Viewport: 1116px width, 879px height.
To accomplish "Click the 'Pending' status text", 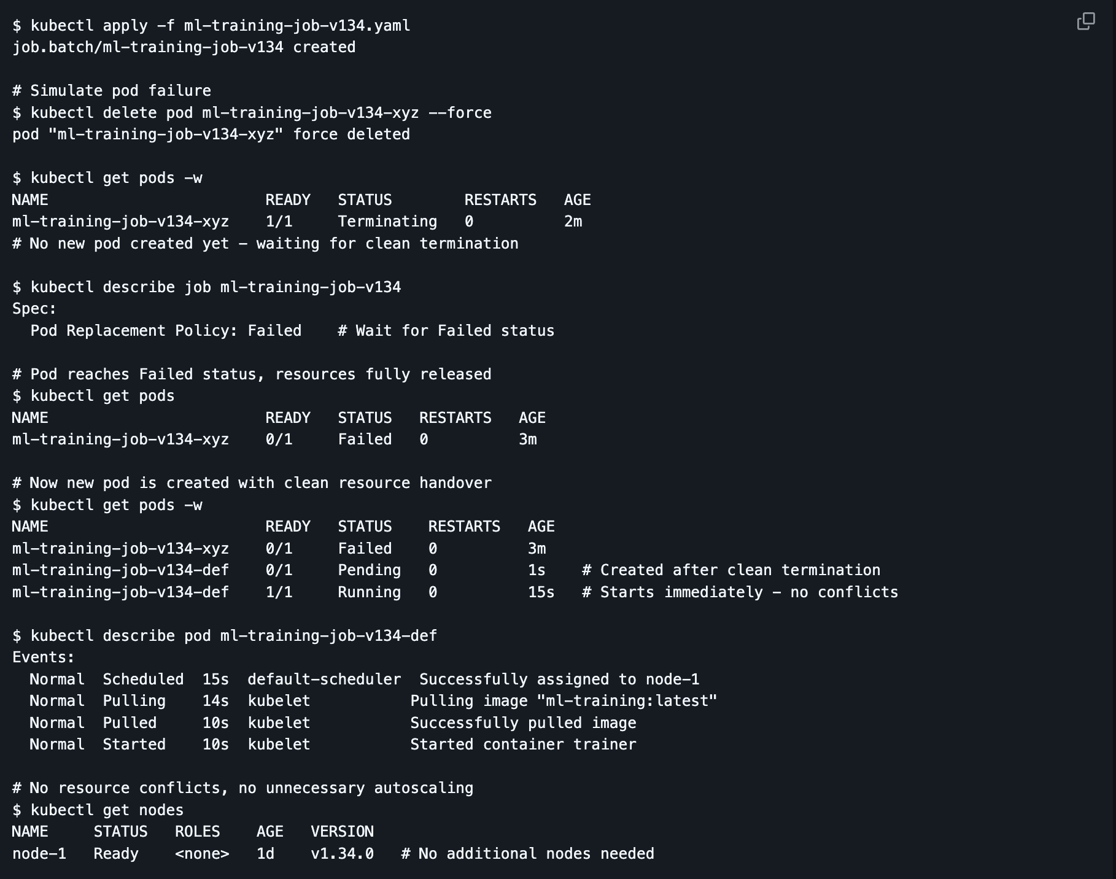I will (369, 570).
